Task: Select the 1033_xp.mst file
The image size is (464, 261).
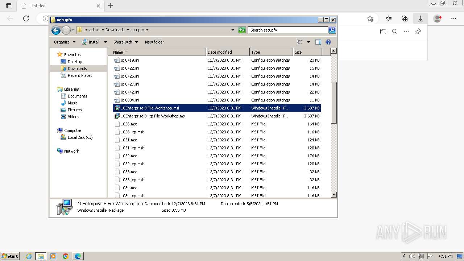Action: [132, 180]
